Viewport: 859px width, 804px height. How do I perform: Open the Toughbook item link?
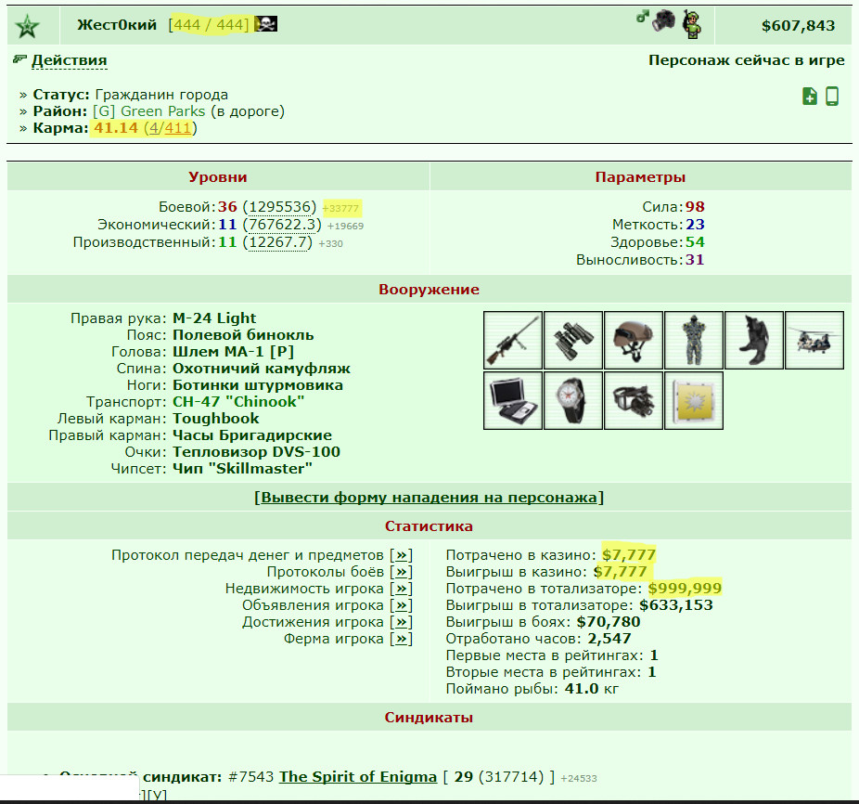click(x=216, y=419)
